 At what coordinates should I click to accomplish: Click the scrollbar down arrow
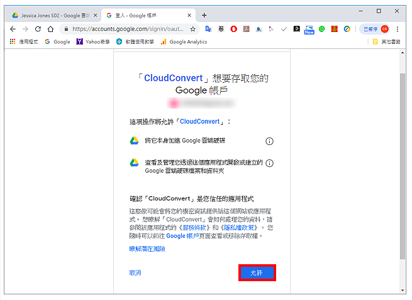pyautogui.click(x=403, y=291)
